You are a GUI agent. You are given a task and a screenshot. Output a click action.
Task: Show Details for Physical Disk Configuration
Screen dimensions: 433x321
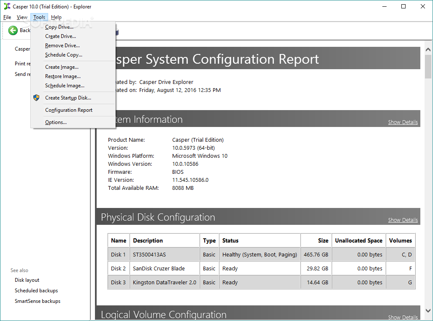pyautogui.click(x=403, y=220)
